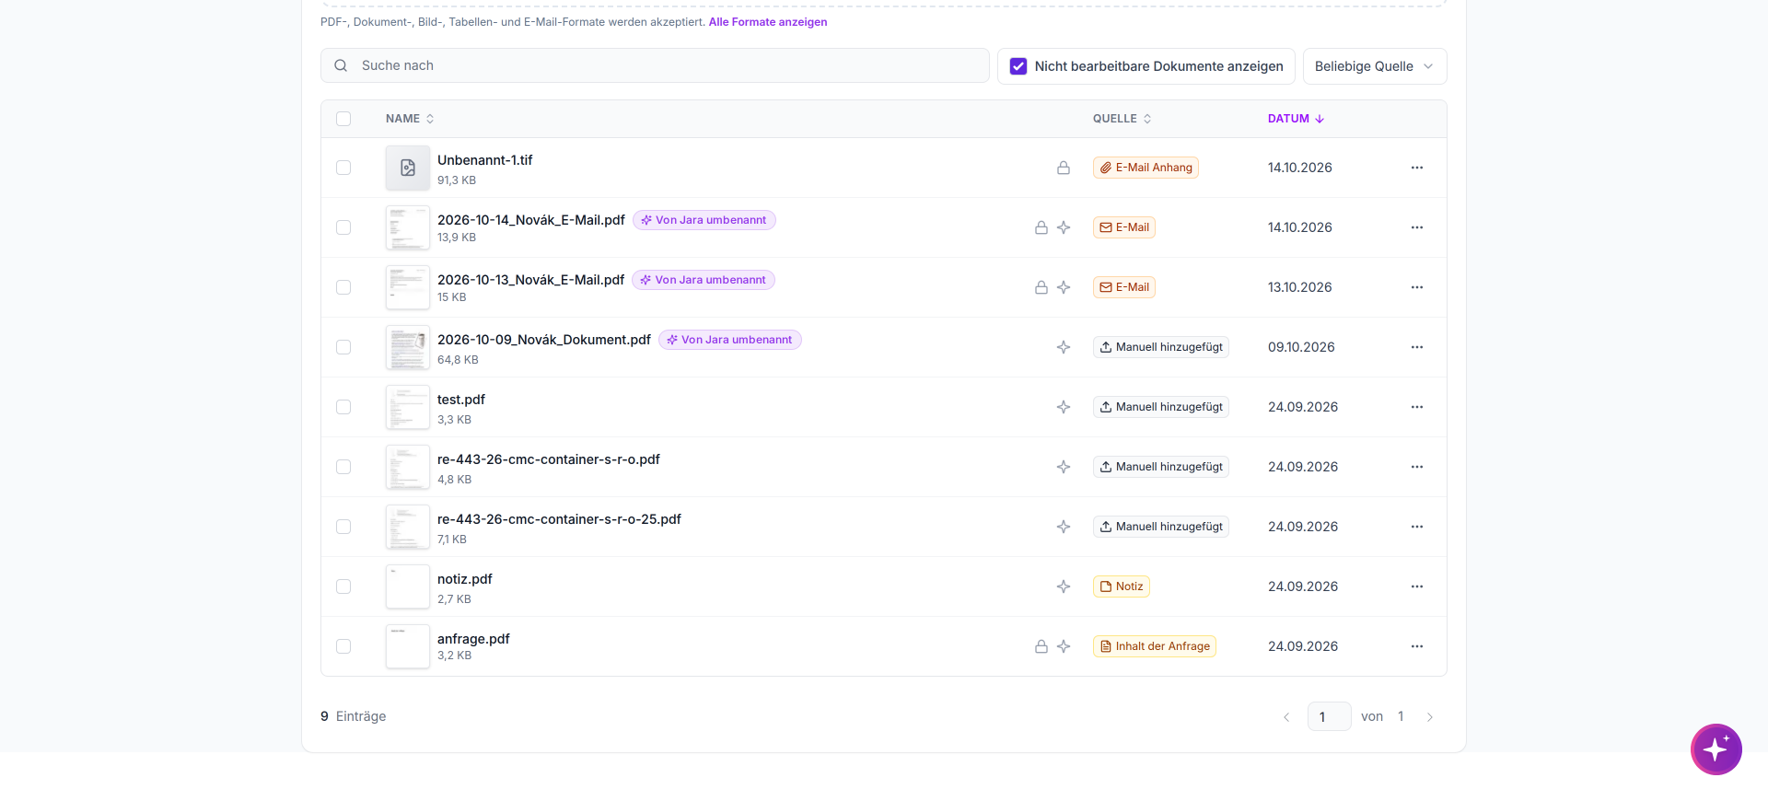Toggle the select-all checkbox in header
1768x801 pixels.
(343, 119)
